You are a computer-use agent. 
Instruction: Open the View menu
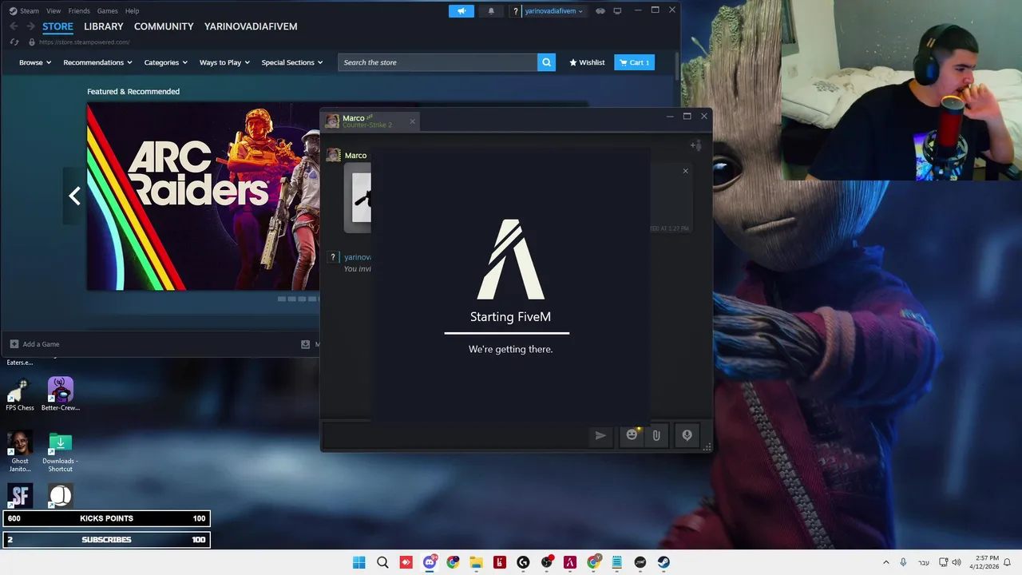tap(53, 11)
